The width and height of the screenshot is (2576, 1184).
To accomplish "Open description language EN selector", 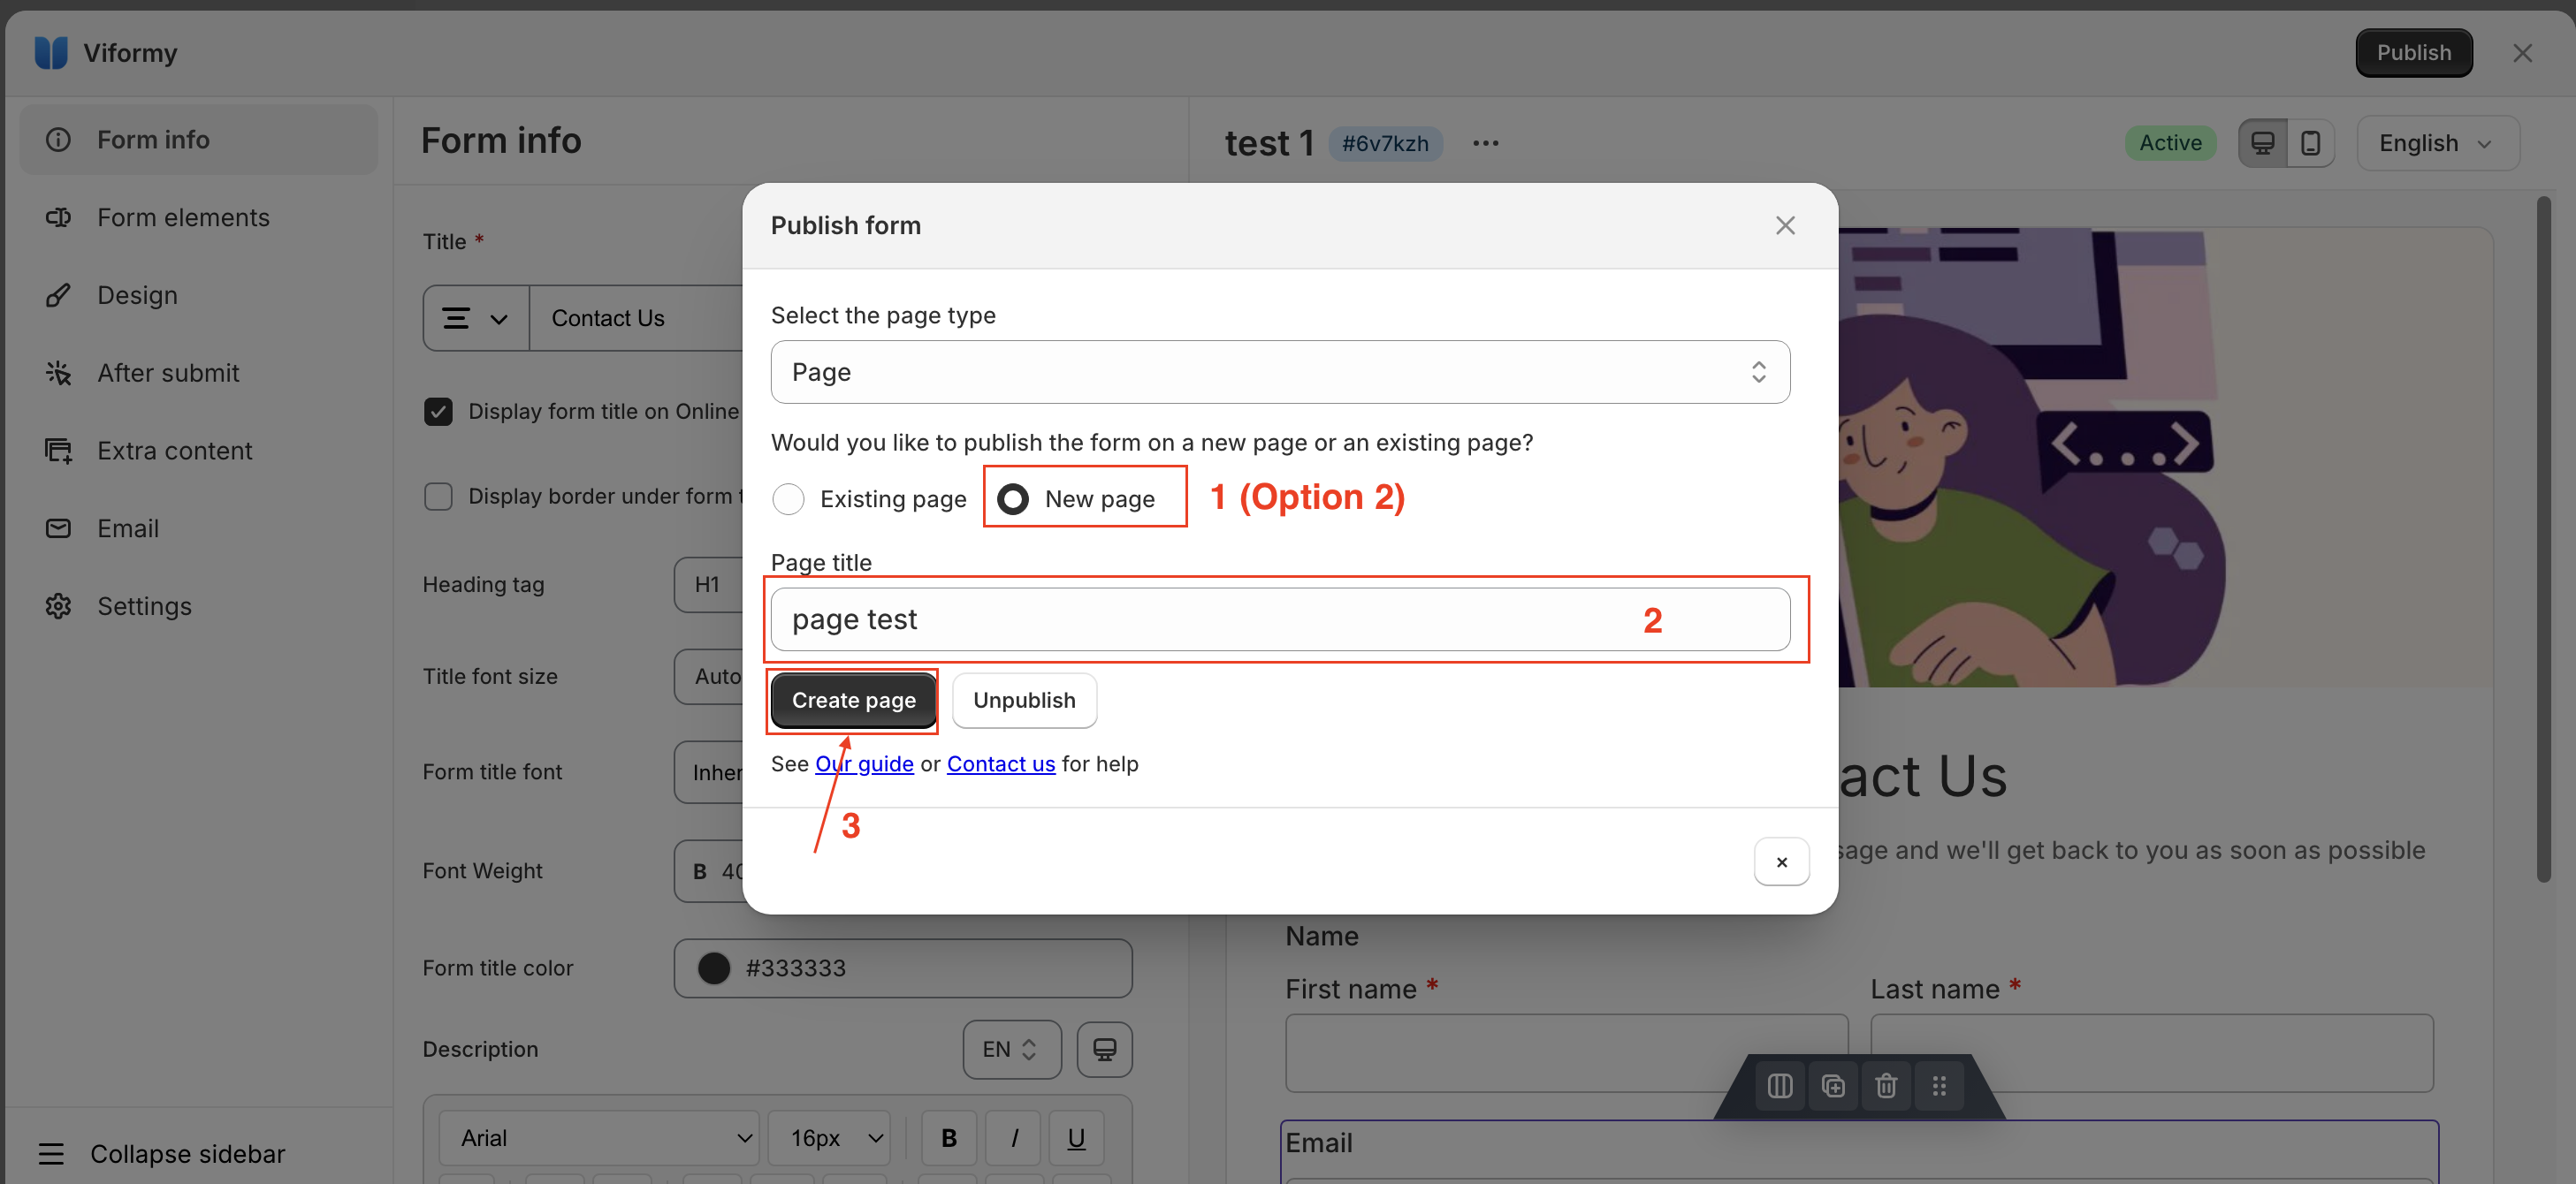I will 1012,1049.
